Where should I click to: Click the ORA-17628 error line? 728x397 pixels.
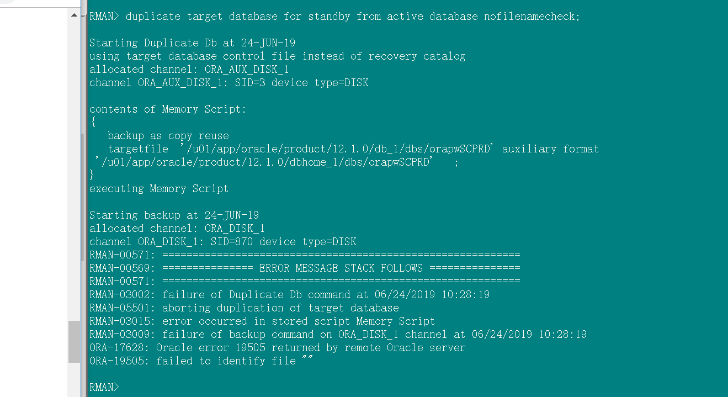277,348
